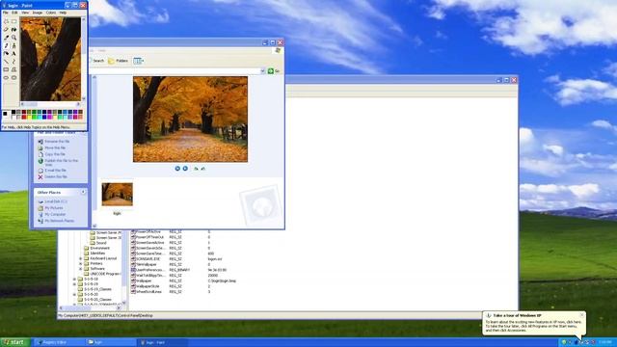Click Copy this file link
This screenshot has height=347, width=617.
(x=55, y=154)
